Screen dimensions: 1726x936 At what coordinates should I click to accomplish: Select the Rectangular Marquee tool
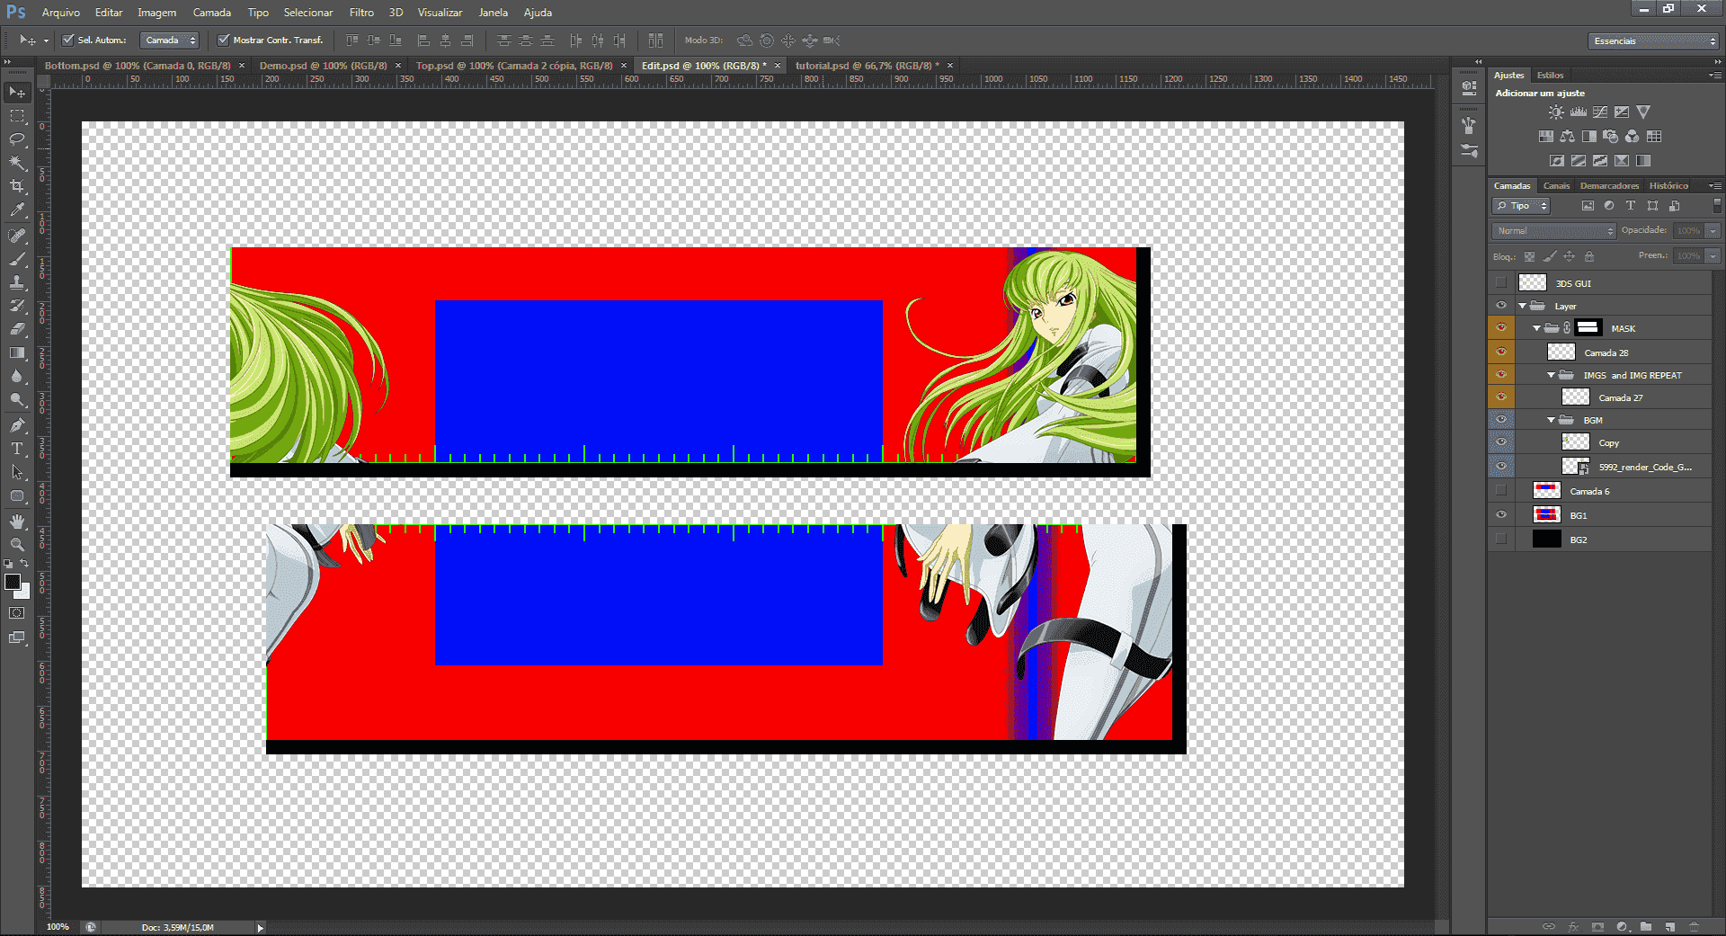pyautogui.click(x=17, y=116)
